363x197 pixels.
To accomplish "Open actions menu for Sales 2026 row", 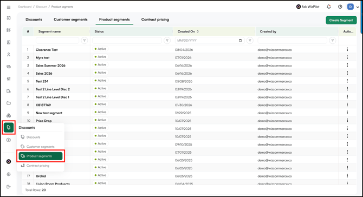I will click(x=347, y=73).
